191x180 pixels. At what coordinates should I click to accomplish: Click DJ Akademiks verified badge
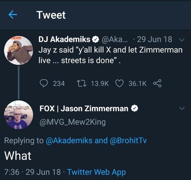tap(95, 39)
